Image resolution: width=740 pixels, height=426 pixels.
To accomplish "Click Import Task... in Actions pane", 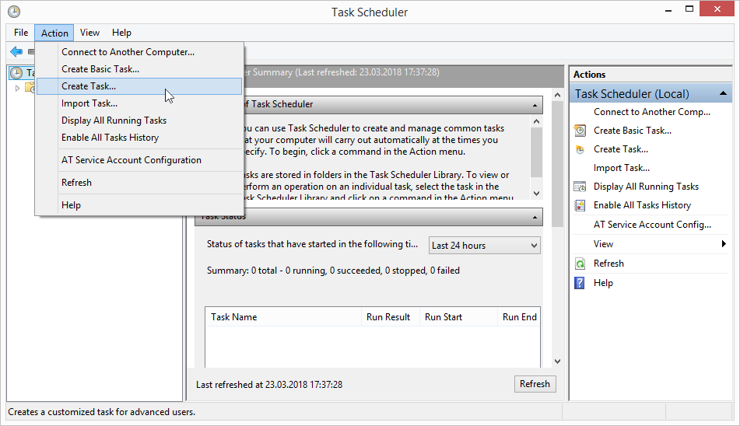I will [622, 168].
